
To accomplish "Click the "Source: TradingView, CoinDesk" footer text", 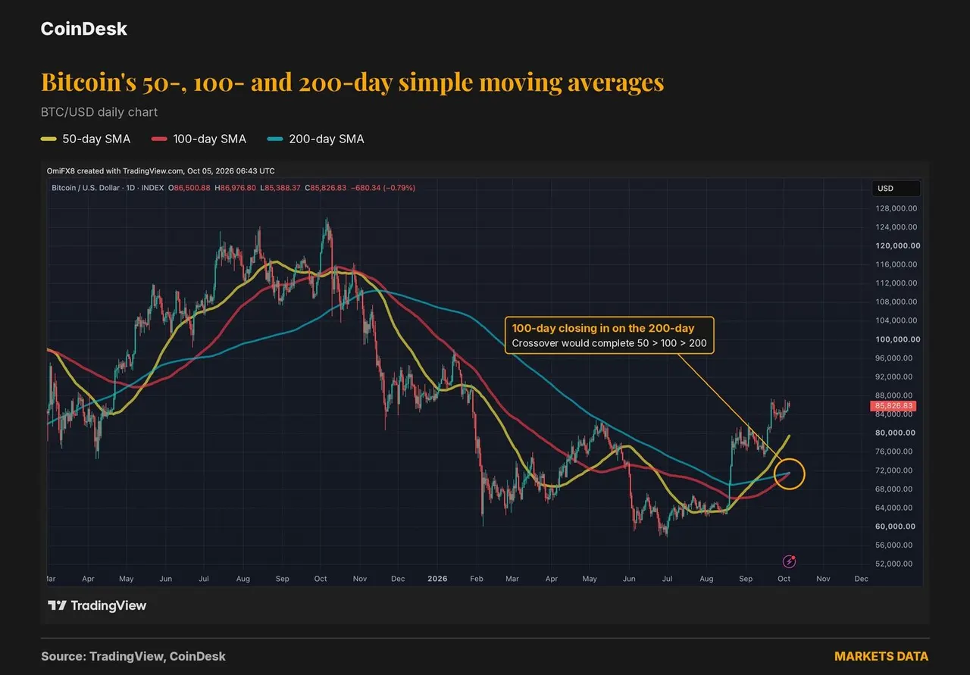I will click(133, 657).
